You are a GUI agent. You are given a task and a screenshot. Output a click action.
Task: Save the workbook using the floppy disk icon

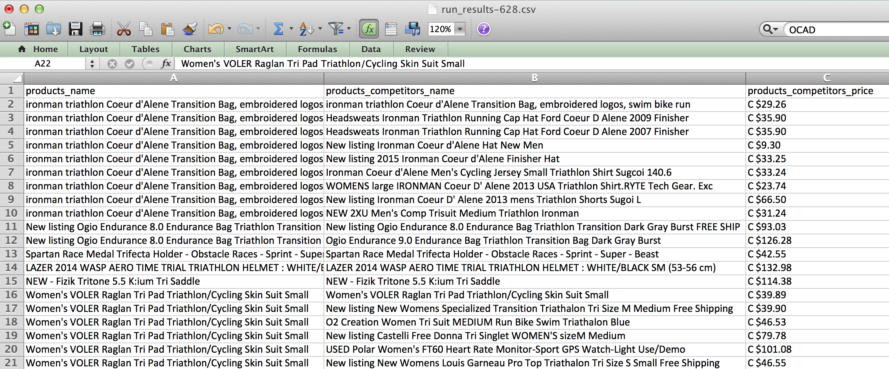(76, 29)
